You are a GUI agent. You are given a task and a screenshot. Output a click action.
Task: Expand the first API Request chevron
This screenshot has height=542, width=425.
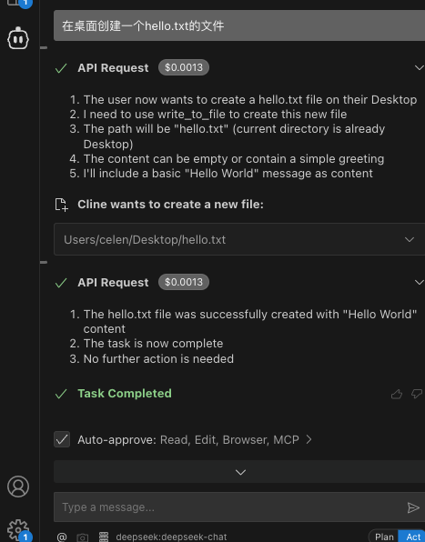click(x=420, y=67)
